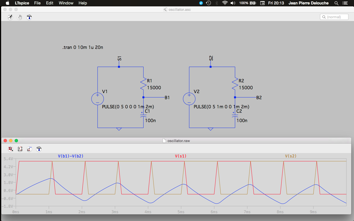Open the Edit menu
The height and width of the screenshot is (221, 354).
pyautogui.click(x=50, y=3)
